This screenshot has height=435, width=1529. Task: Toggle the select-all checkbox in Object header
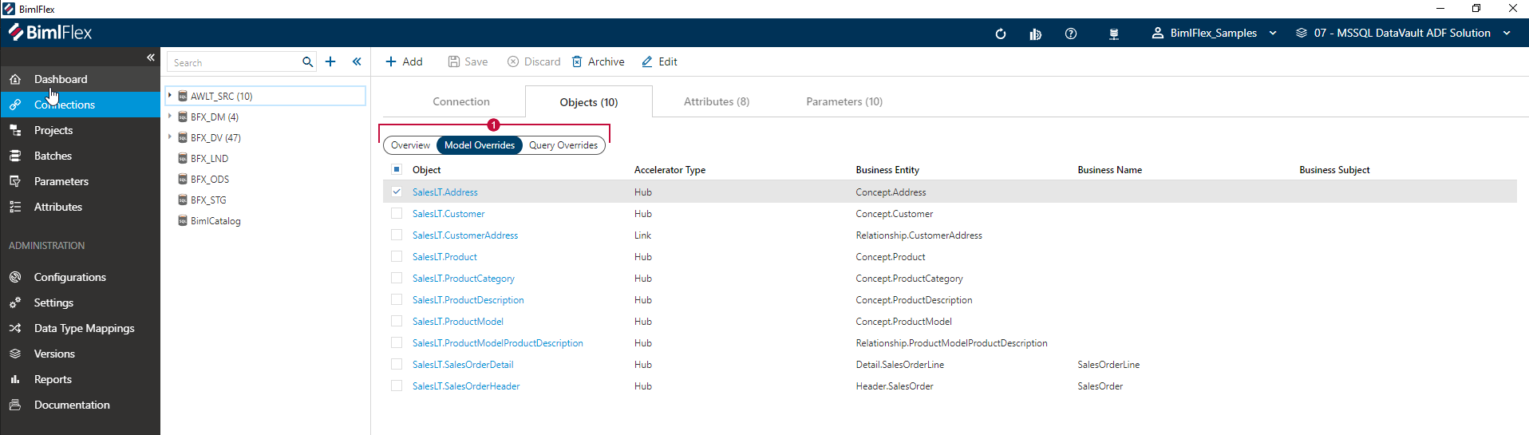(397, 169)
